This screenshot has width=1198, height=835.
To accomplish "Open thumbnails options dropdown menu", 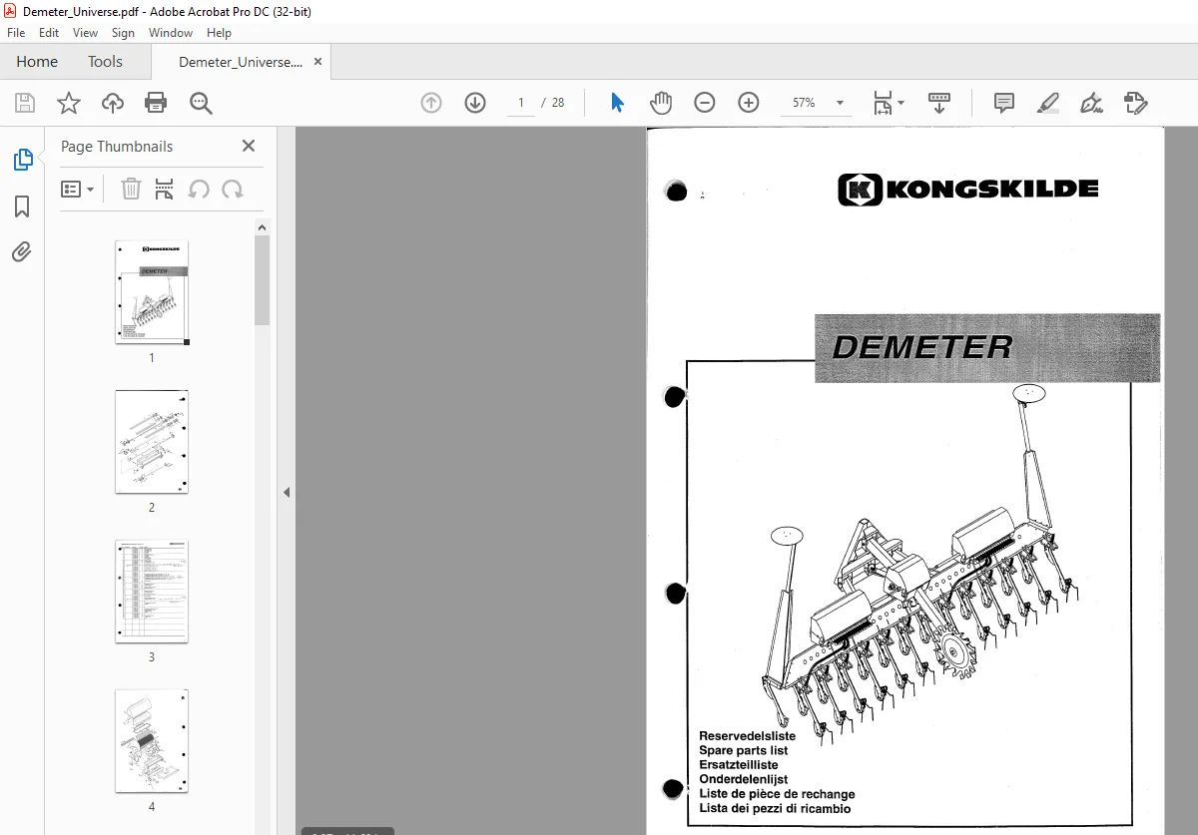I will click(77, 189).
